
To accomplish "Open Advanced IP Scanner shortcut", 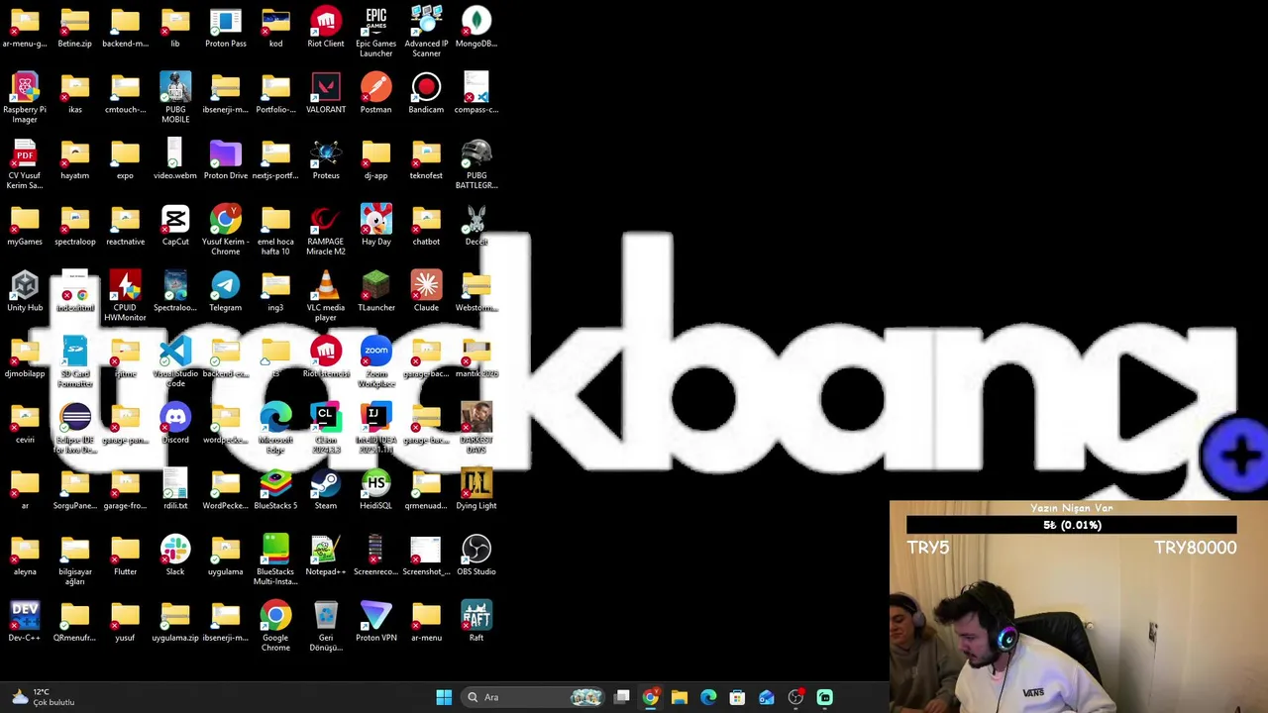I will tap(426, 32).
